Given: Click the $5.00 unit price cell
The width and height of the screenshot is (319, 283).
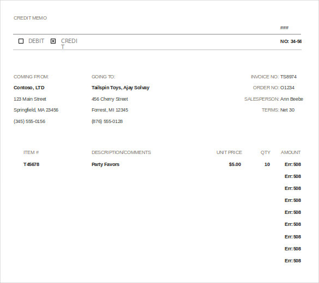Looking at the screenshot, I should click(235, 164).
